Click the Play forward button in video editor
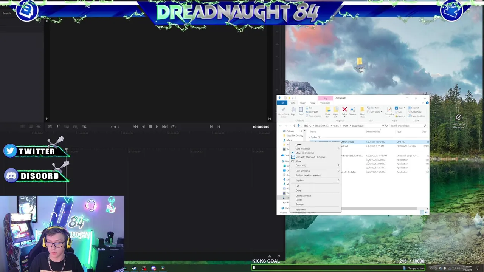484x272 pixels. click(x=157, y=127)
